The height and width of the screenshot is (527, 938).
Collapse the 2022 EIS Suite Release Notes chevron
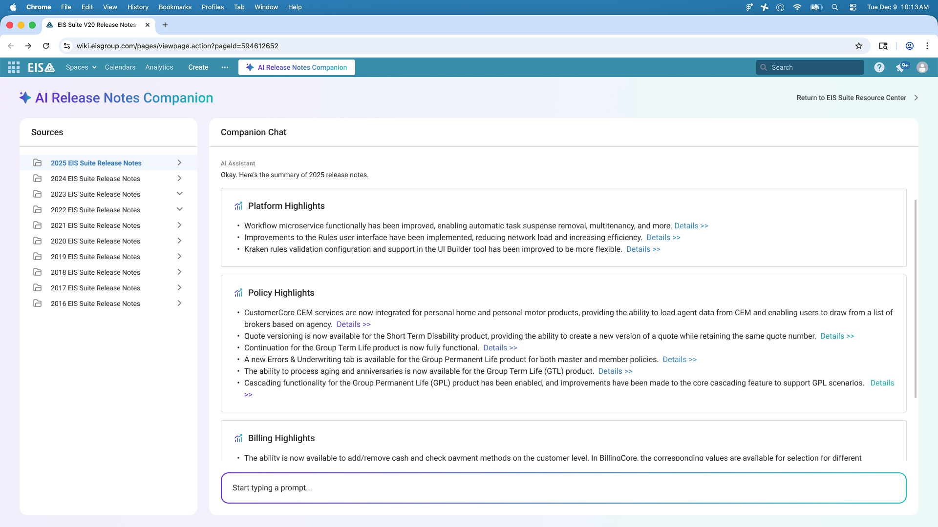click(179, 210)
